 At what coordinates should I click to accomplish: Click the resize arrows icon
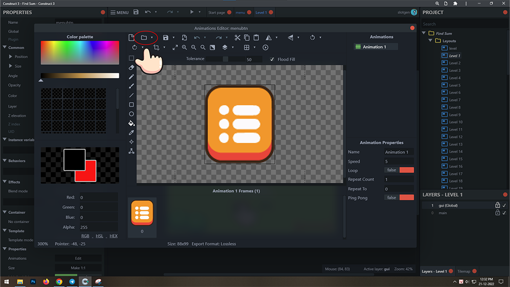point(175,47)
